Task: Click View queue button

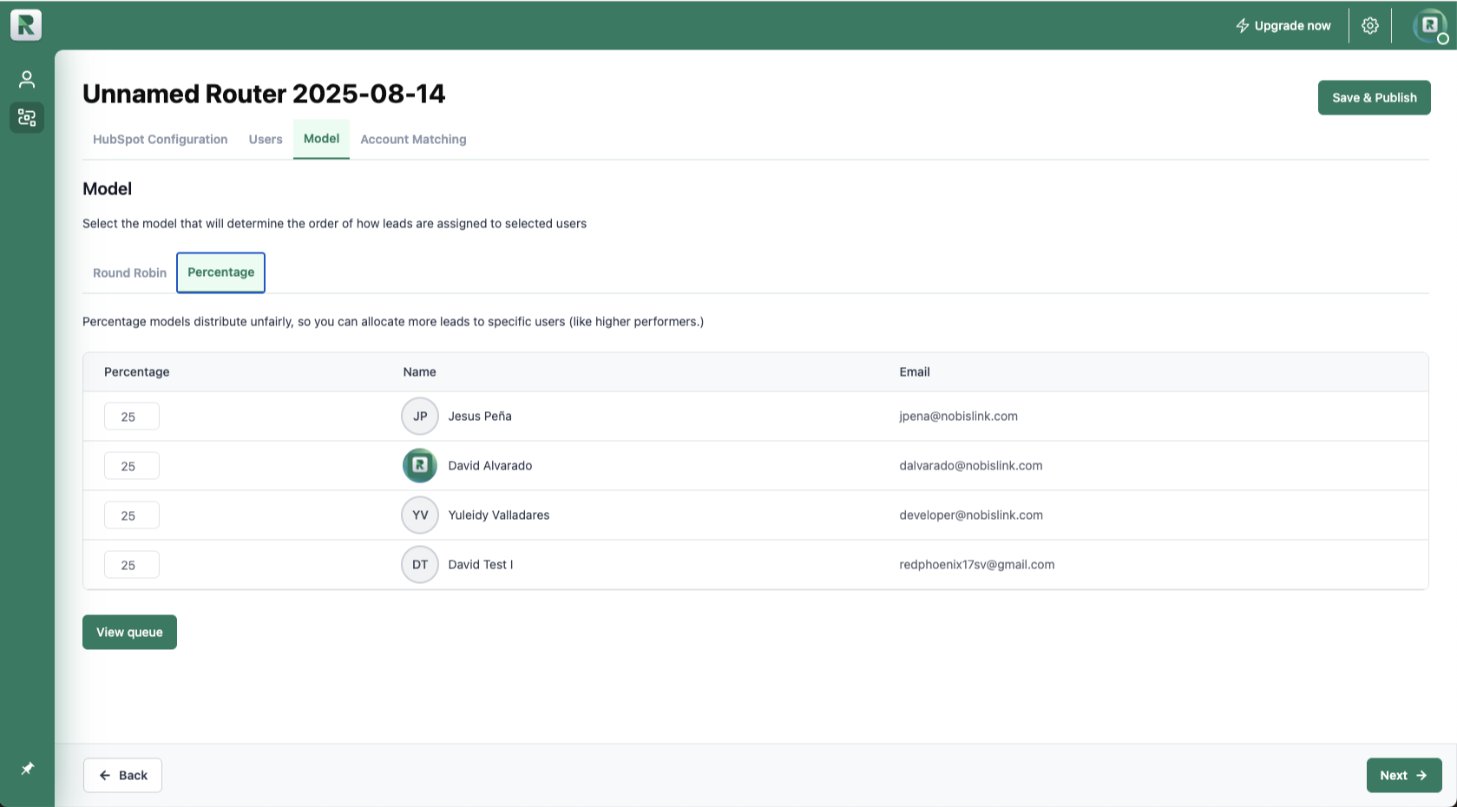Action: click(129, 633)
